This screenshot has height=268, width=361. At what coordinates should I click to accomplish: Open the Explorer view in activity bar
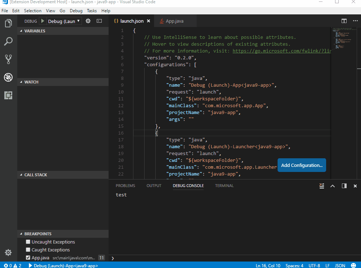click(8, 24)
